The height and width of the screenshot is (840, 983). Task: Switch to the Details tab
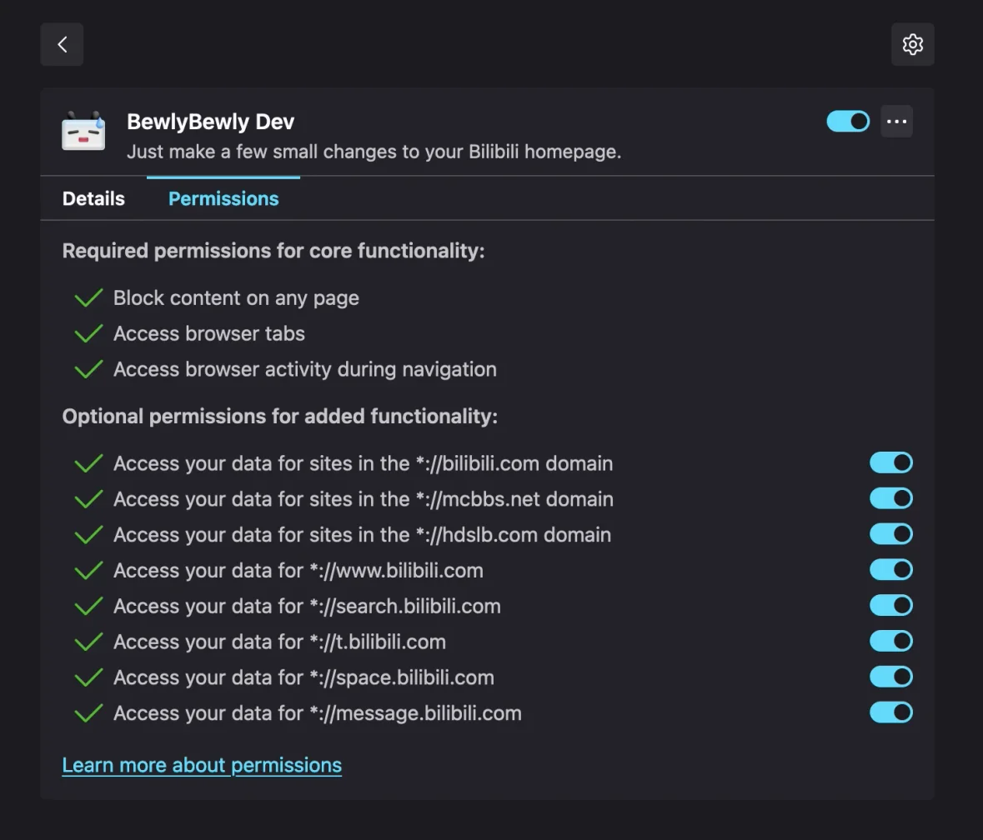(93, 198)
